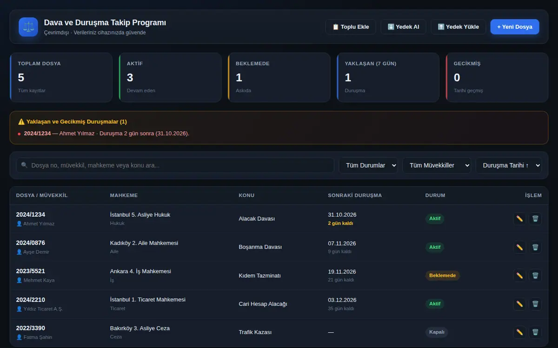Viewport: 558px width, 348px height.
Task: Delete case 2023/5521 Kıdem Tazminatı
Action: pos(535,276)
